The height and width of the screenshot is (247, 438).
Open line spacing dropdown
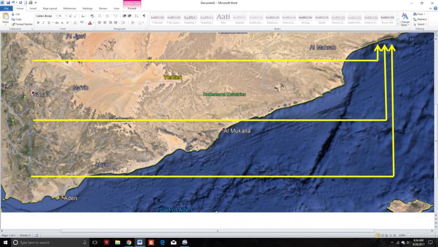coord(123,23)
